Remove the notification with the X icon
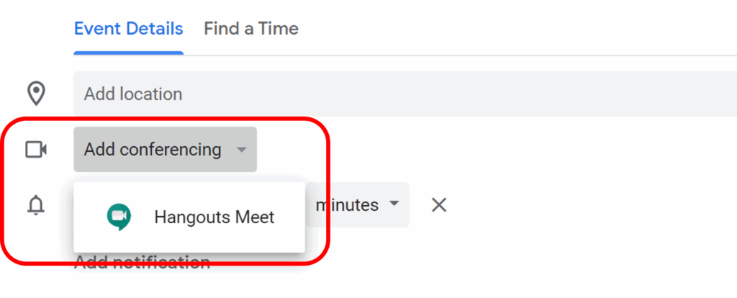This screenshot has height=298, width=737. [439, 205]
